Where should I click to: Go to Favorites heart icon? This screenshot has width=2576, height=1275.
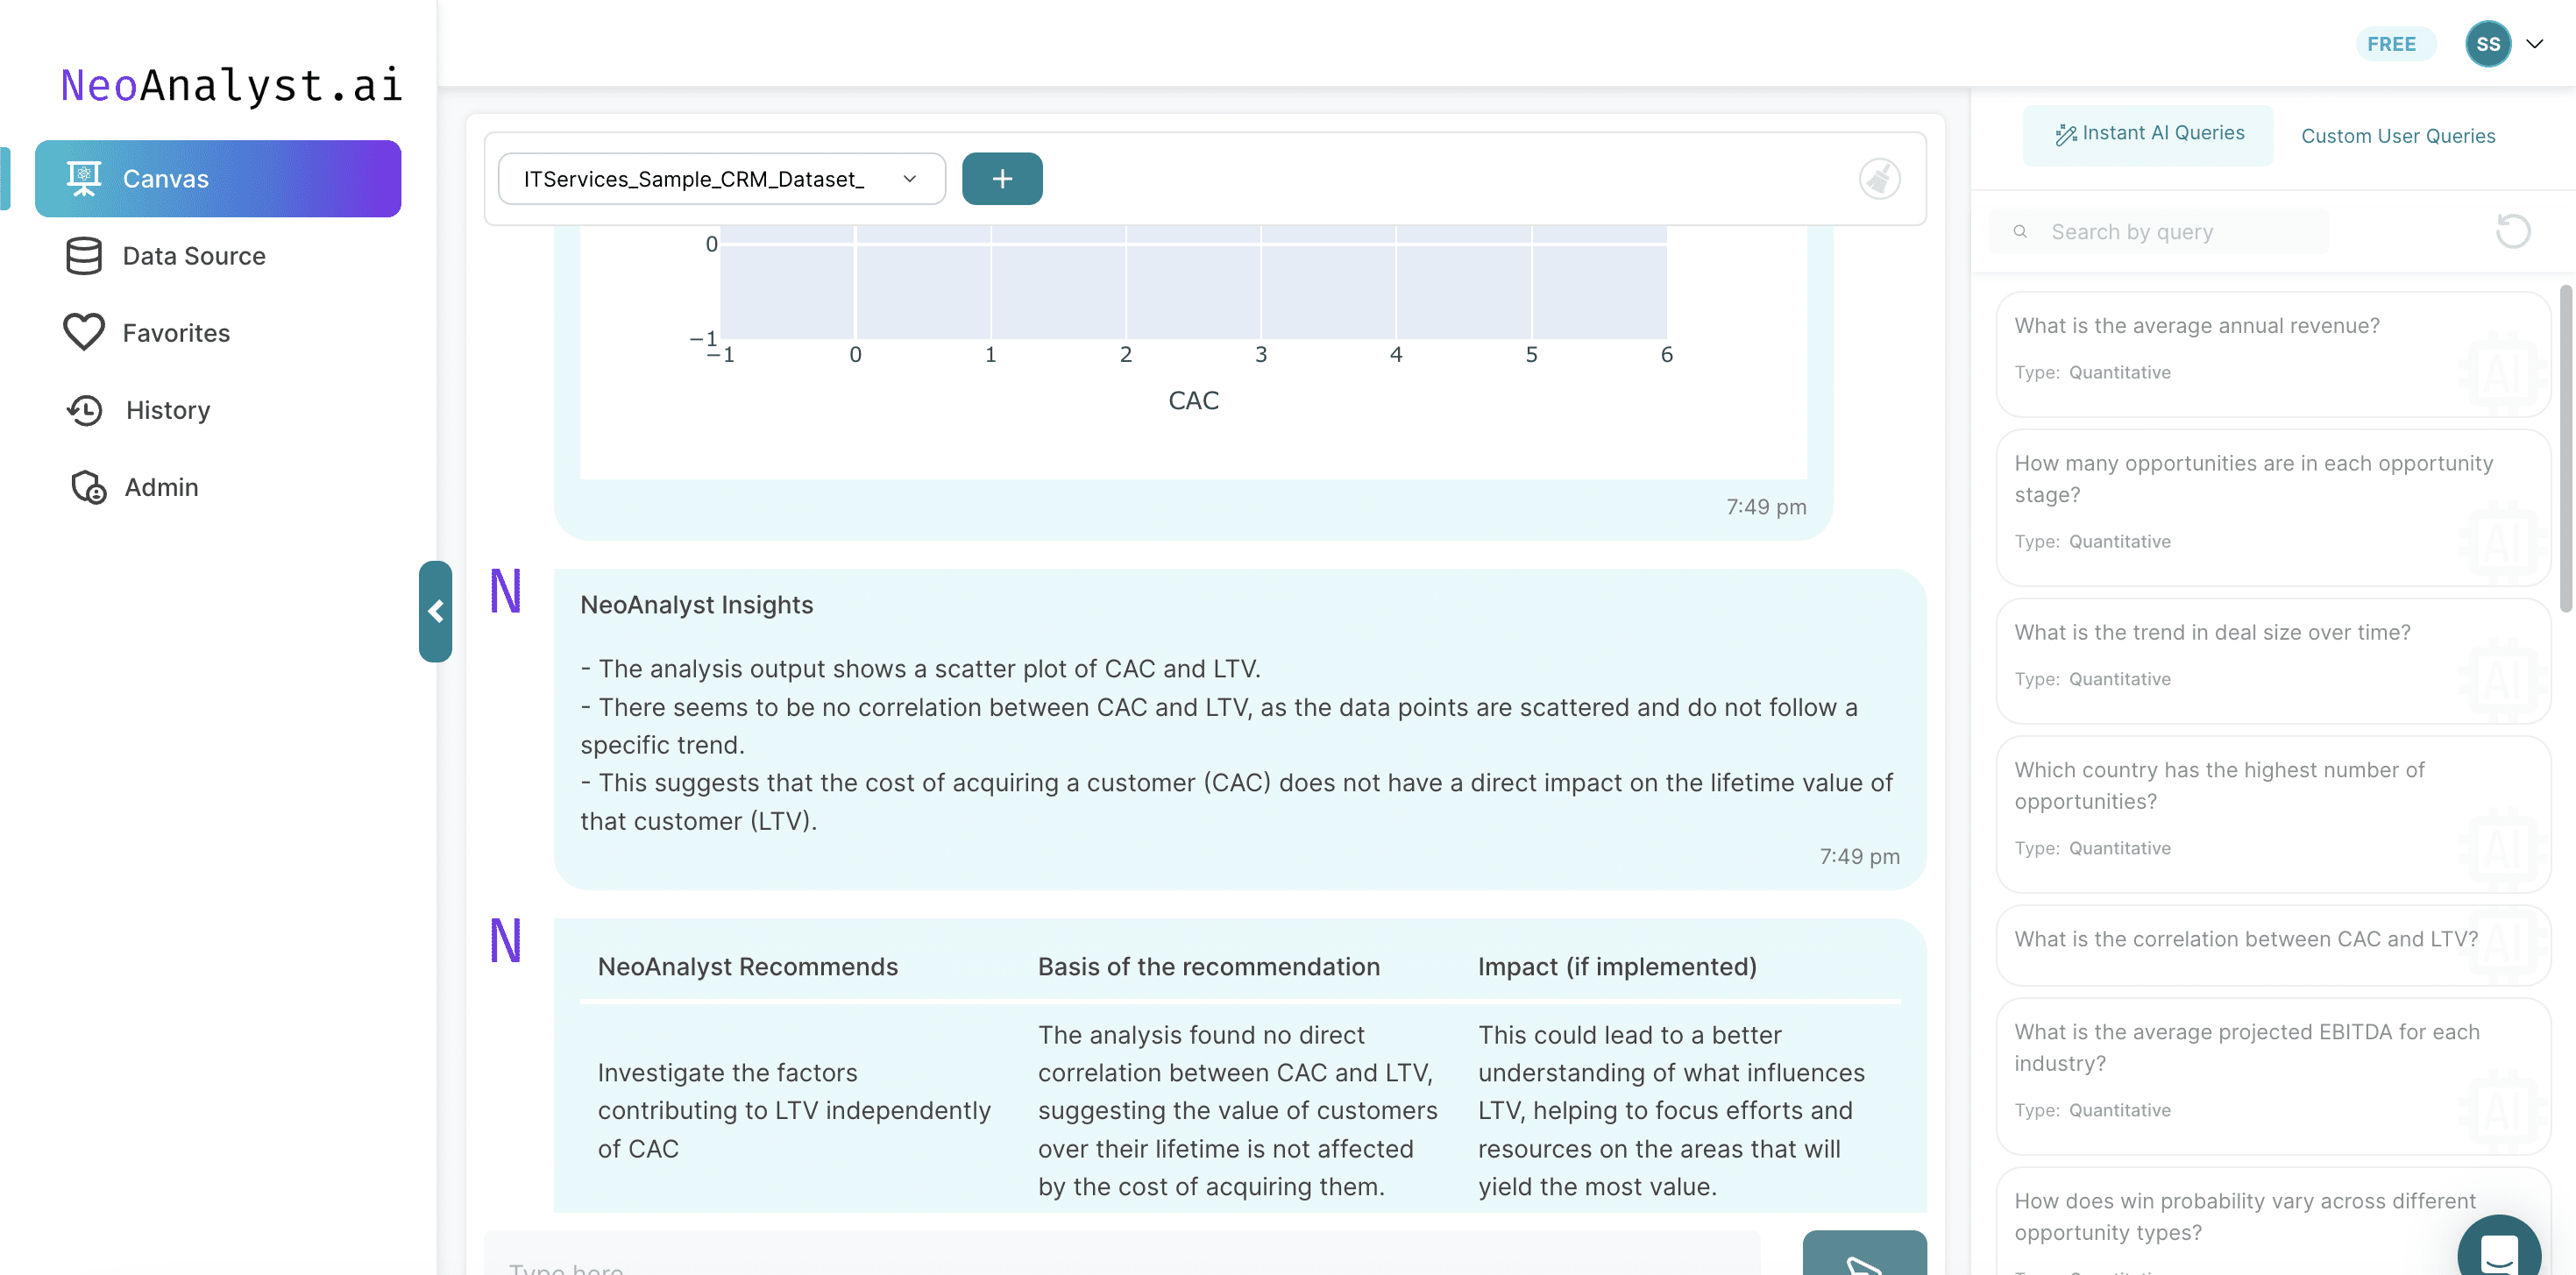tap(84, 332)
